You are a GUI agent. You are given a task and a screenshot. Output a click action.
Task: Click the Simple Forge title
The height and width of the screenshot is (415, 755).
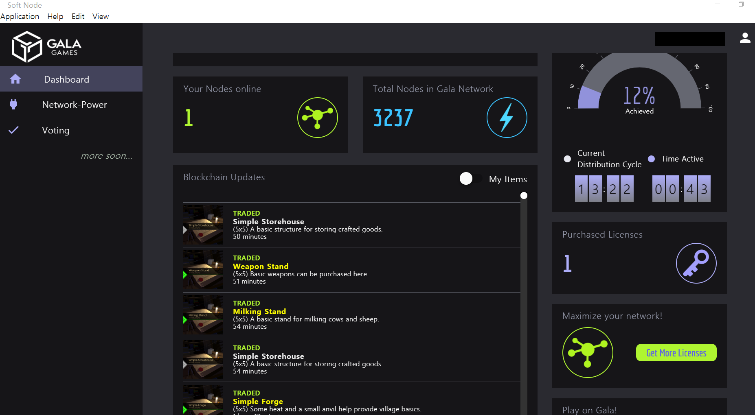(258, 401)
